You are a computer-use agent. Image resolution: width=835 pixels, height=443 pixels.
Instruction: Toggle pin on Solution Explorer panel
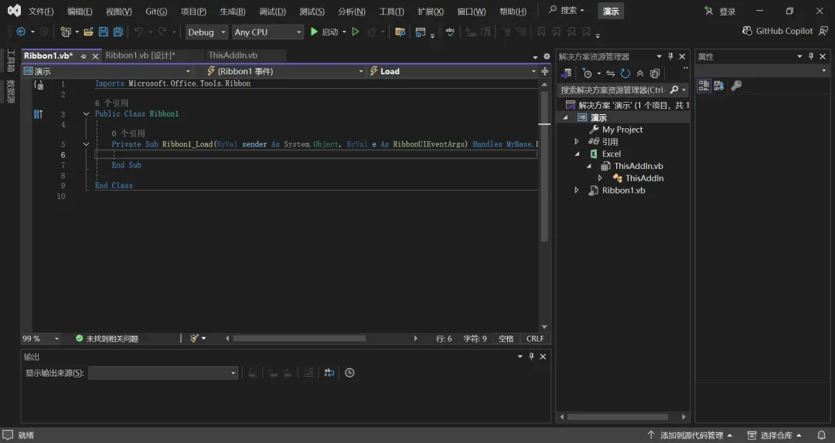pyautogui.click(x=670, y=56)
